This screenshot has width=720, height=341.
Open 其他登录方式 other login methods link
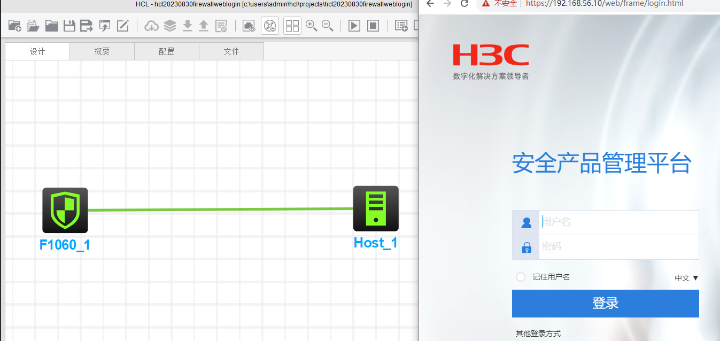click(538, 334)
